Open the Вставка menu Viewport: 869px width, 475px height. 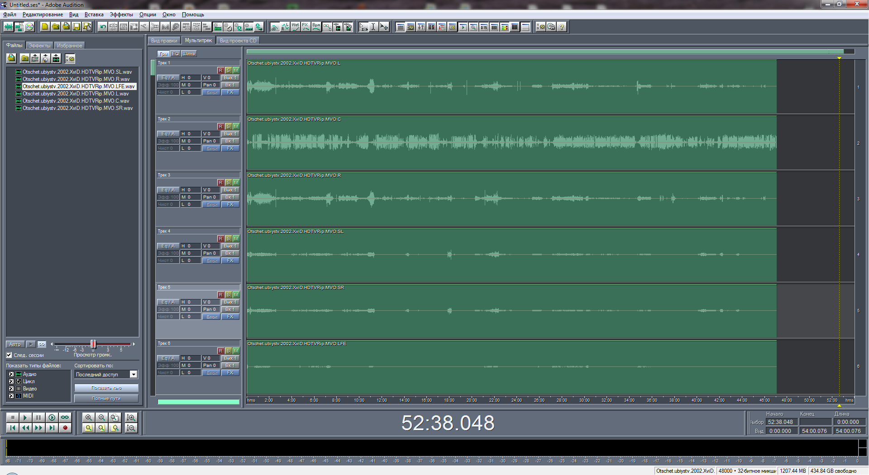94,14
